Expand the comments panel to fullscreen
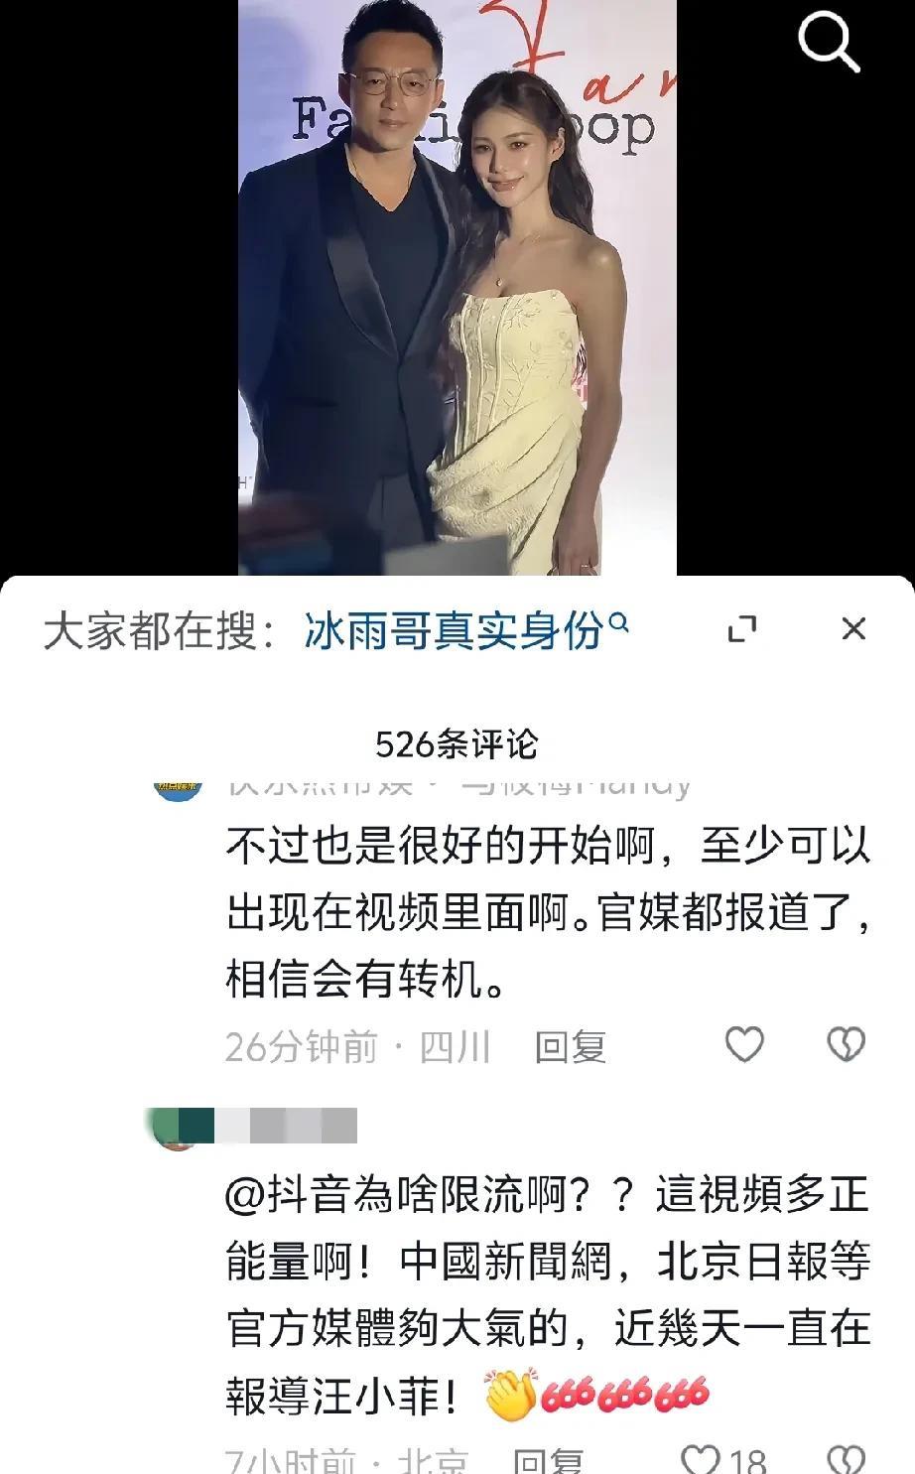This screenshot has height=1474, width=915. 742,628
